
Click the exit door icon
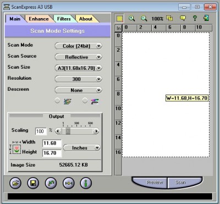(206, 18)
